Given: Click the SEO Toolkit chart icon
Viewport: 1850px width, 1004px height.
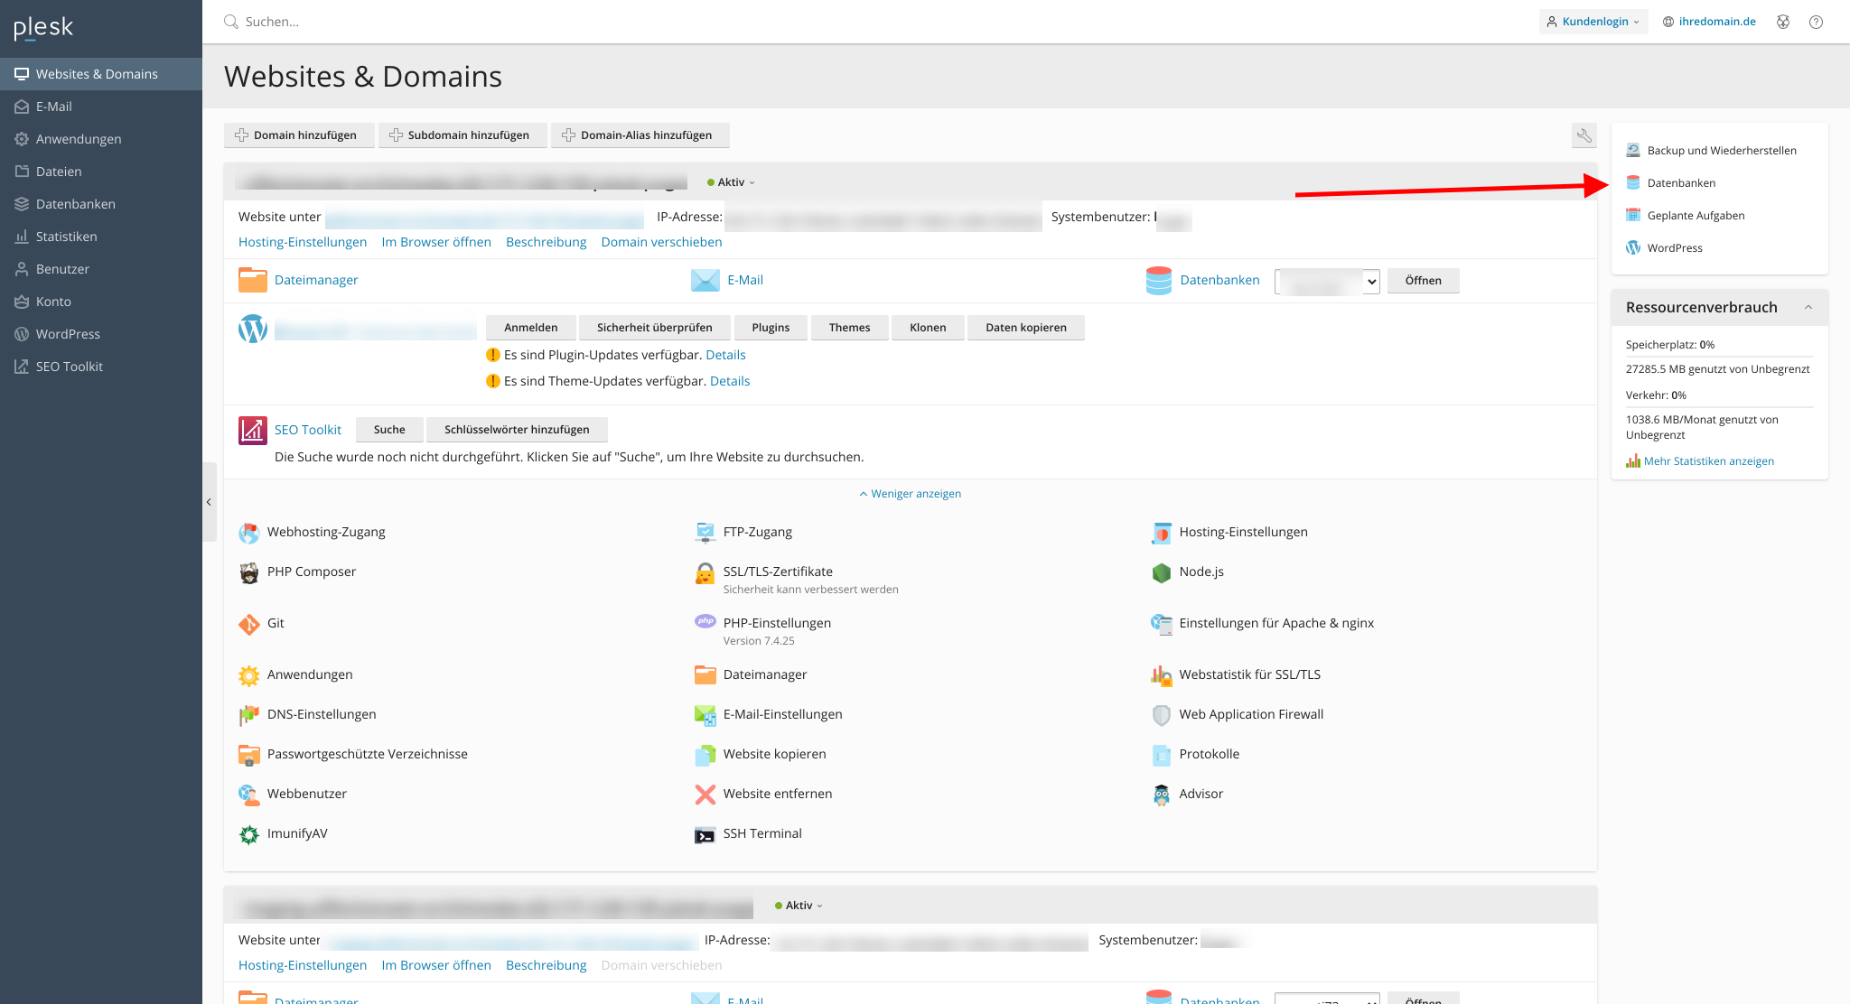Looking at the screenshot, I should point(253,431).
